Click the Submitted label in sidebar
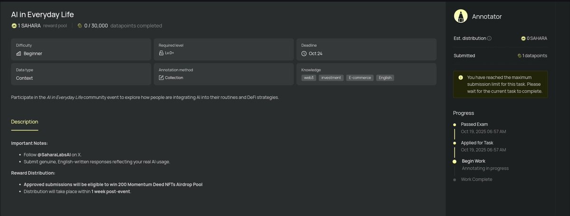The height and width of the screenshot is (216, 570). (464, 56)
